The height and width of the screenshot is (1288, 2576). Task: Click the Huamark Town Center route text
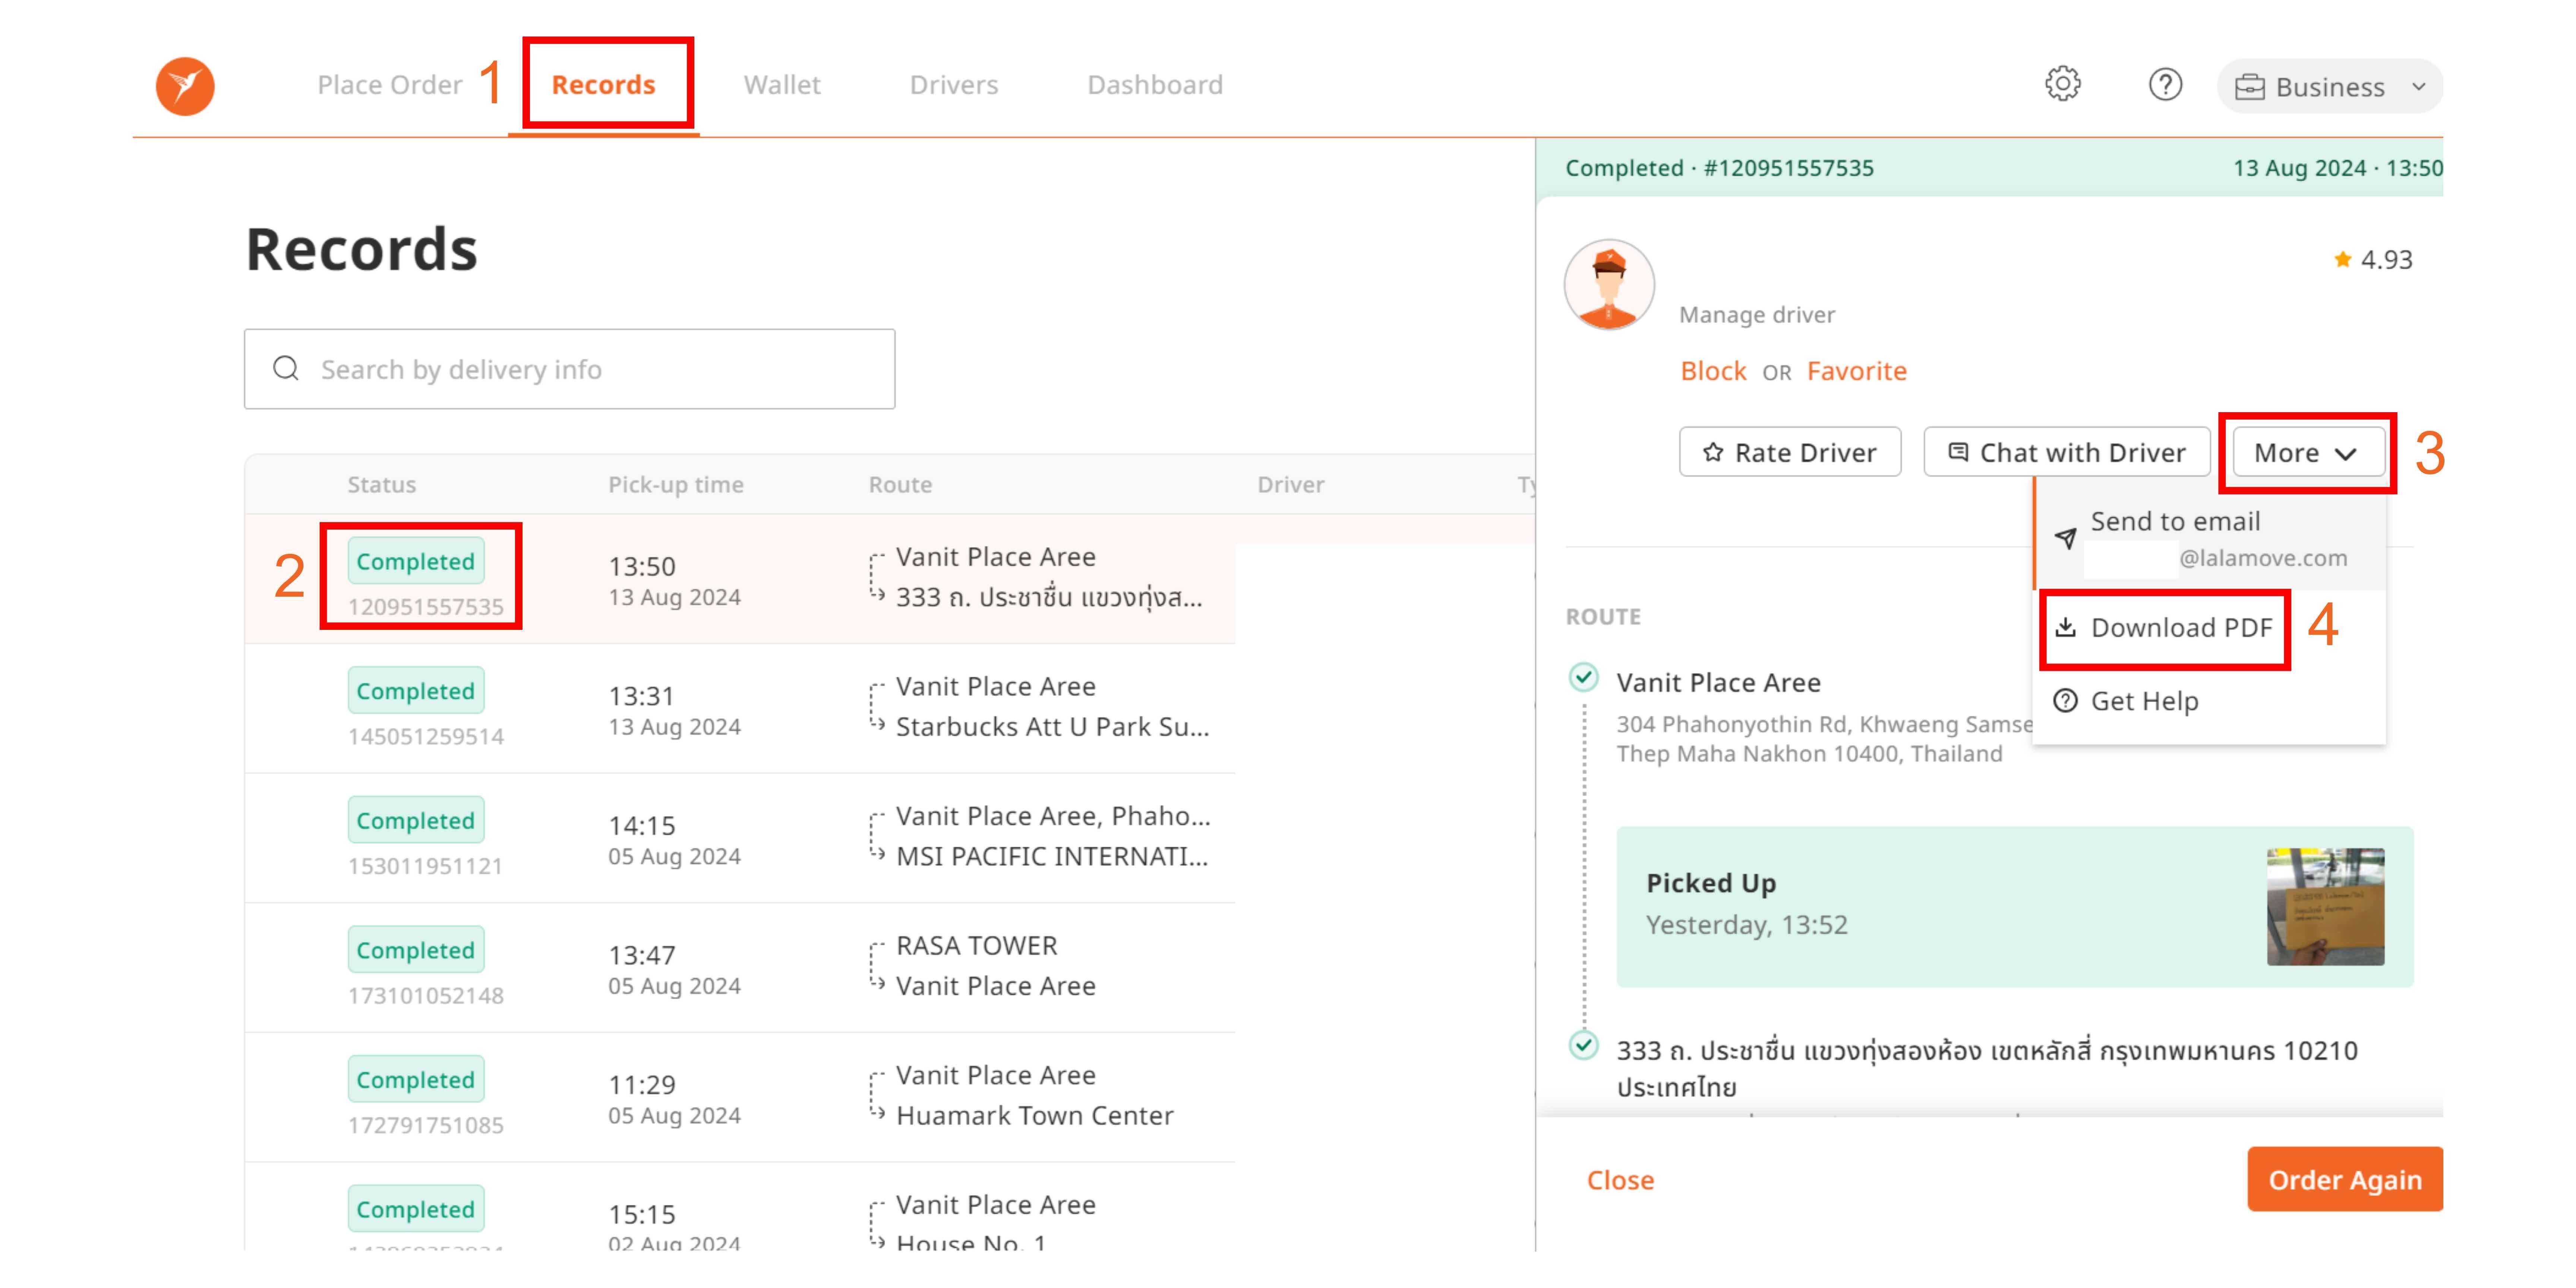[1035, 1116]
